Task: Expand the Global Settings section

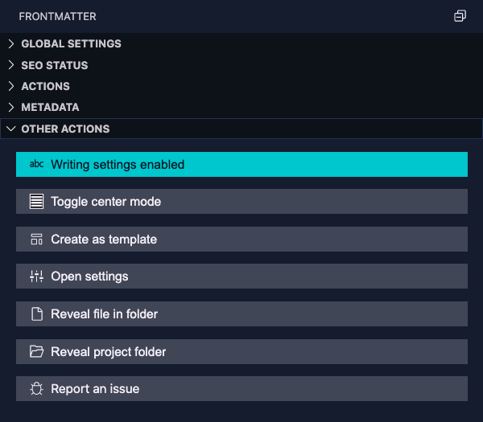Action: (x=71, y=44)
